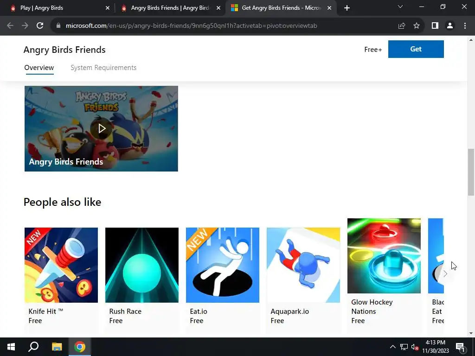Viewport: 475px width, 356px height.
Task: Switch to Angry Birds Friends | Angry Birds tab
Action: [x=171, y=8]
